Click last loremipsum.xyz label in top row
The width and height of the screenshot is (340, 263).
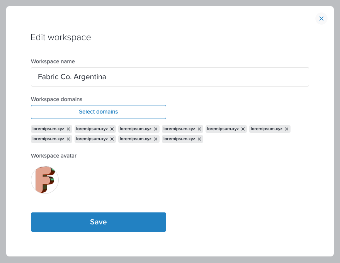pos(267,129)
